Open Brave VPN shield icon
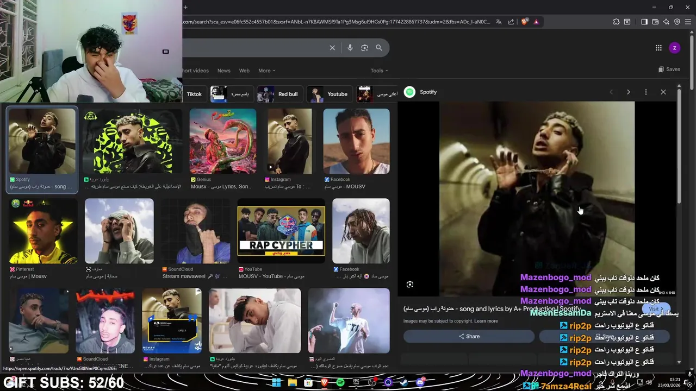The width and height of the screenshot is (696, 391). (x=677, y=22)
